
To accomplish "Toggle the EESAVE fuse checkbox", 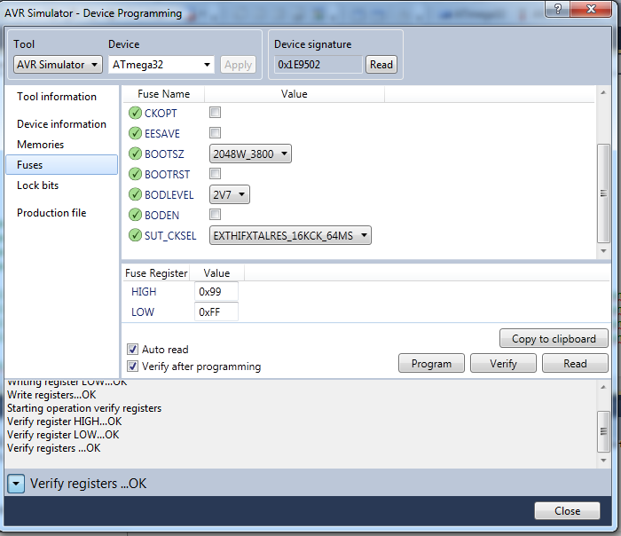I will (x=215, y=133).
